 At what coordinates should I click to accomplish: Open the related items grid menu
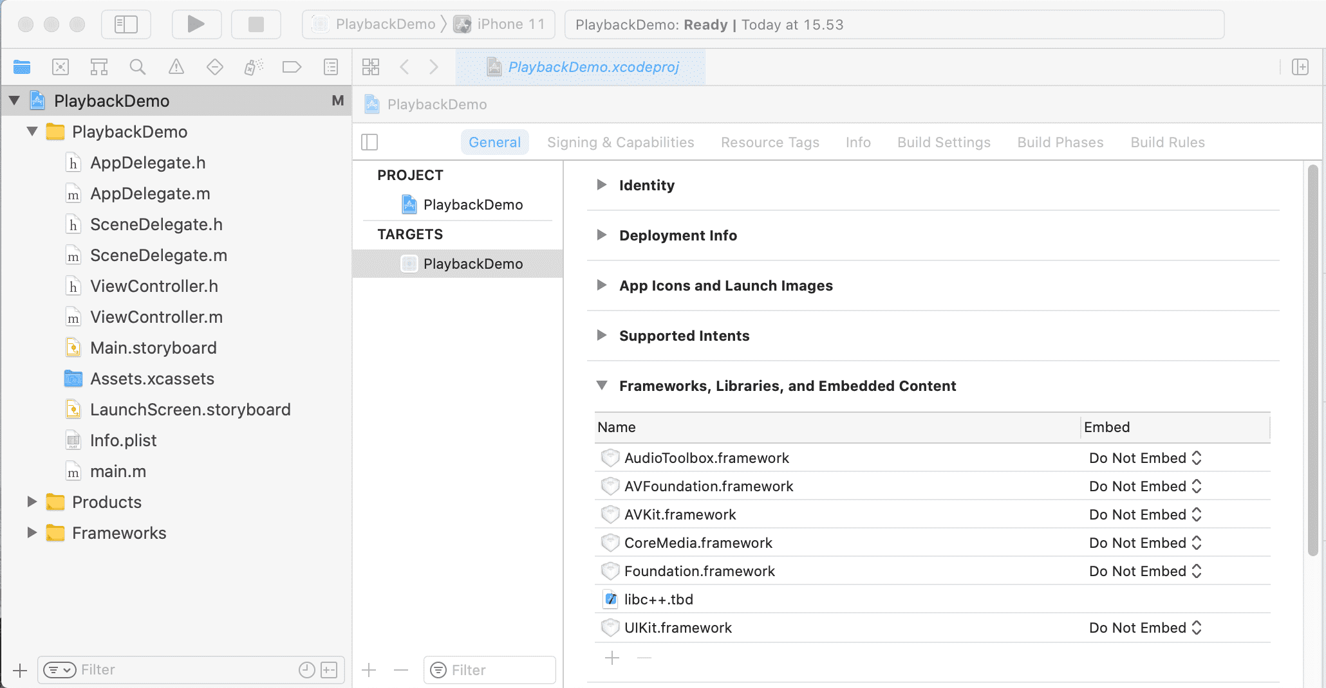tap(371, 67)
